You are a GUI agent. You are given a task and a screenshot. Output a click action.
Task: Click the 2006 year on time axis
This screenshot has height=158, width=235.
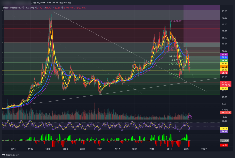[x=83, y=149]
